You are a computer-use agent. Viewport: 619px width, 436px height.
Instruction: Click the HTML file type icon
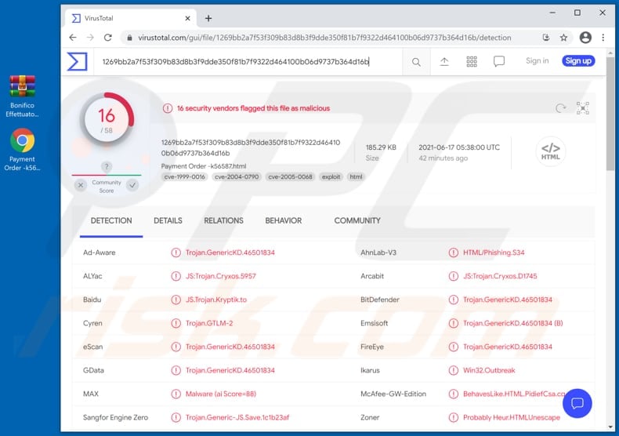[x=551, y=151]
